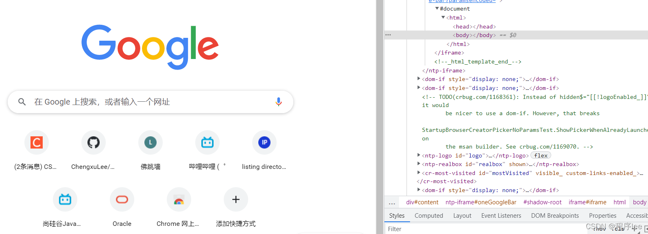This screenshot has height=234, width=648.
Task: Open the Event Listeners tab
Action: pos(501,216)
